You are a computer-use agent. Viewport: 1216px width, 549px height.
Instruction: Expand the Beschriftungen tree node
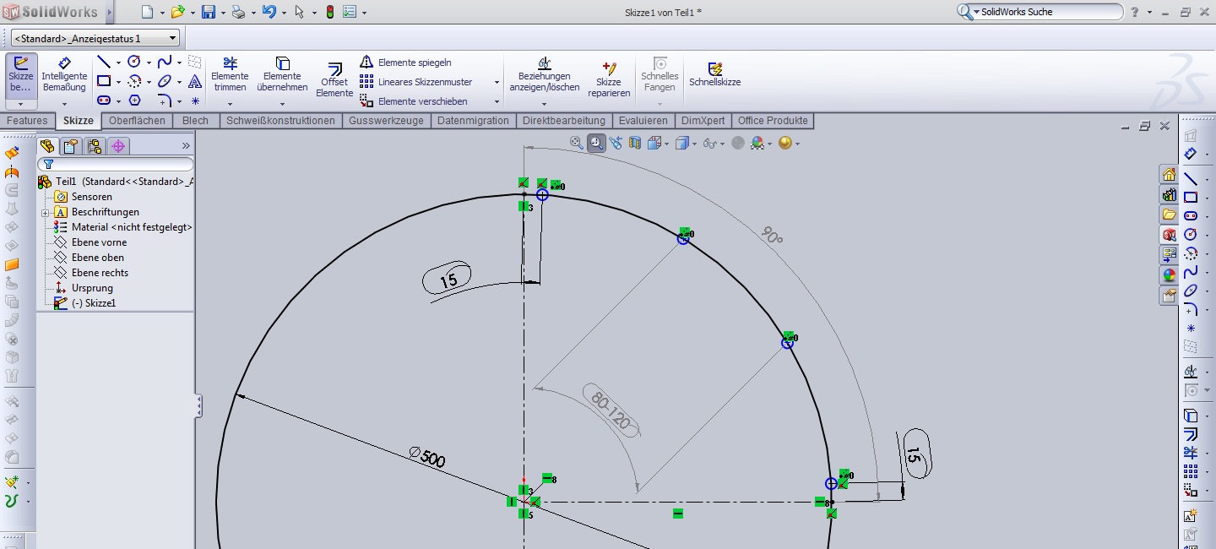pyautogui.click(x=46, y=212)
